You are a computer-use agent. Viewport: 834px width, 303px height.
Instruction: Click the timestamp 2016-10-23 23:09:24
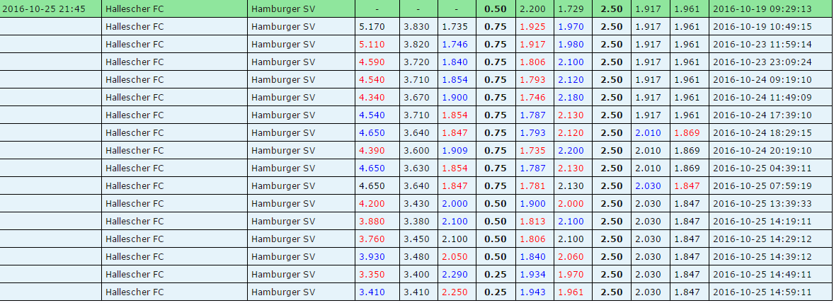(762, 62)
